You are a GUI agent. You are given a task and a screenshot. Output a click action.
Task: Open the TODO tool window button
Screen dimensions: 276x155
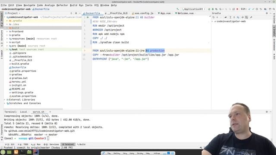23,144
